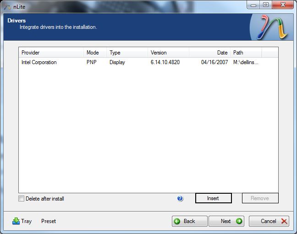The width and height of the screenshot is (297, 234).
Task: Sort drivers by Provider column
Action: pos(51,53)
